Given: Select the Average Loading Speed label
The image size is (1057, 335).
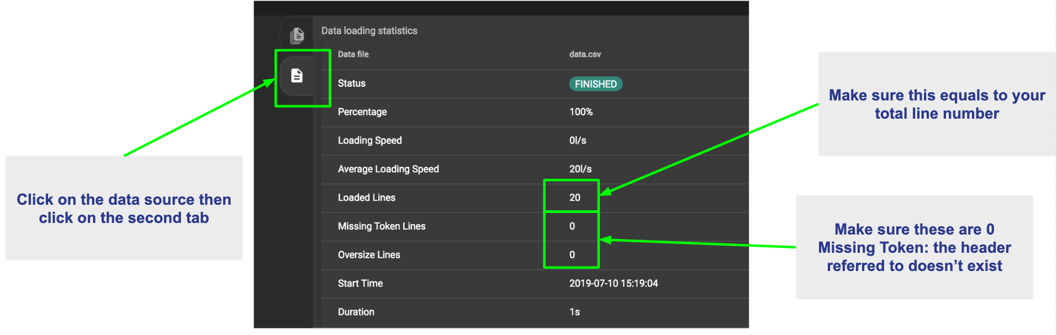Looking at the screenshot, I should click(388, 169).
